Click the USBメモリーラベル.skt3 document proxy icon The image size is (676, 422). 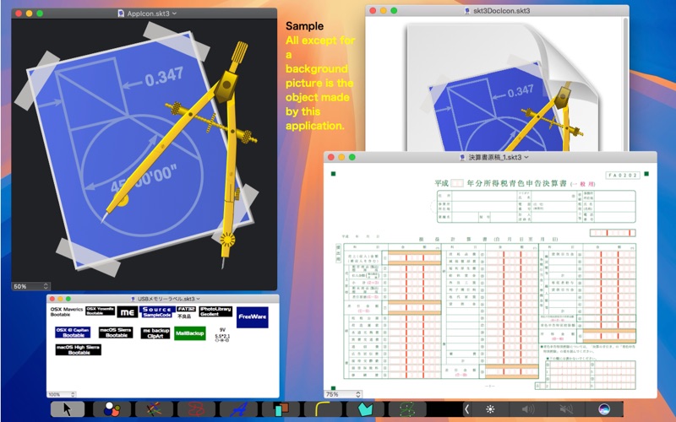(134, 299)
